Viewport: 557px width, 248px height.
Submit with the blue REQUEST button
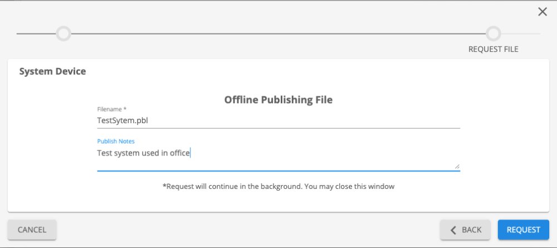[x=523, y=230]
